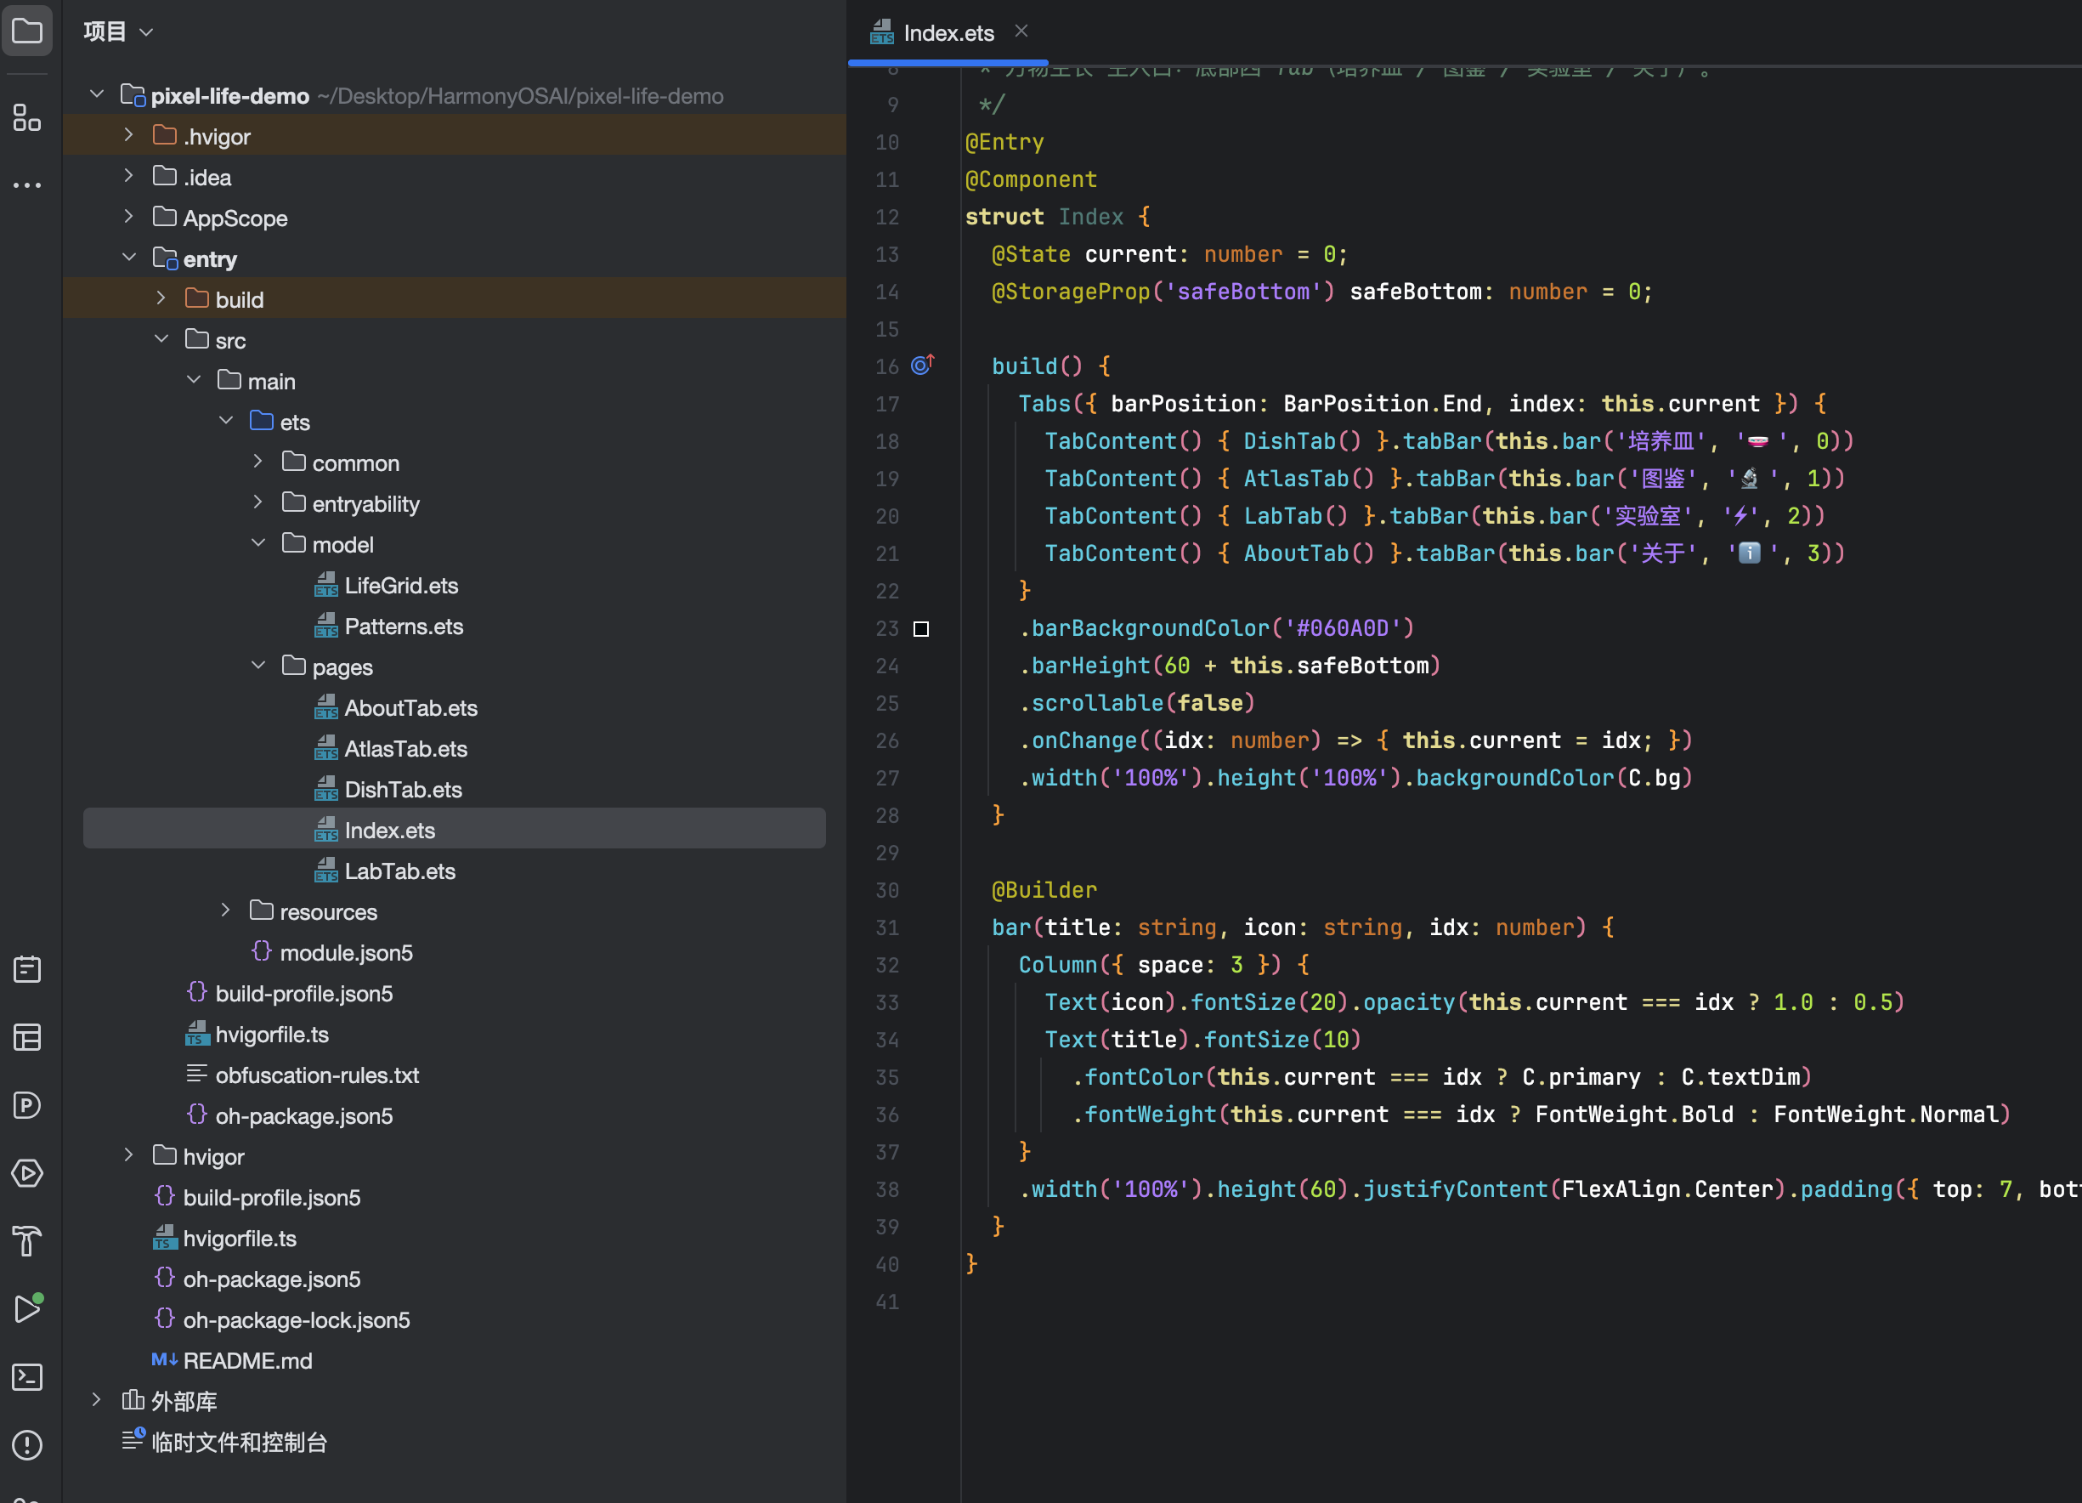The image size is (2082, 1503).
Task: Collapse the model folder
Action: pyautogui.click(x=259, y=543)
